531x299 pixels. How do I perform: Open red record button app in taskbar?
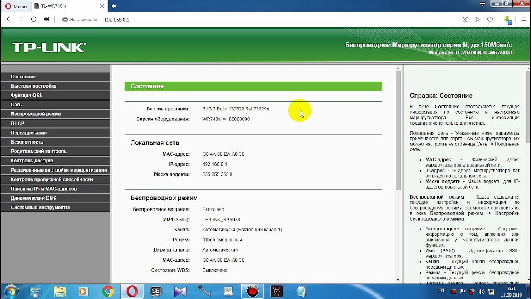tap(252, 291)
